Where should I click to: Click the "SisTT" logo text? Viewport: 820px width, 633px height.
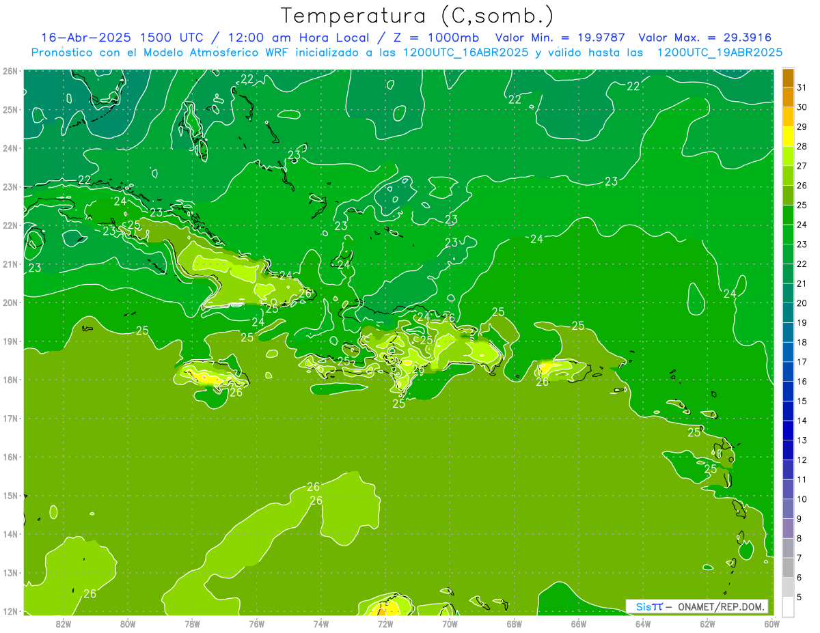pos(648,607)
